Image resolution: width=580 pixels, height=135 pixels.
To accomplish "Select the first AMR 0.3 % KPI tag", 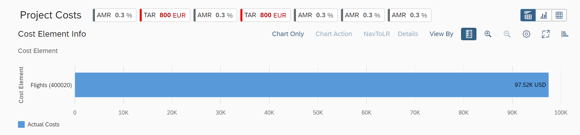I will click(114, 15).
